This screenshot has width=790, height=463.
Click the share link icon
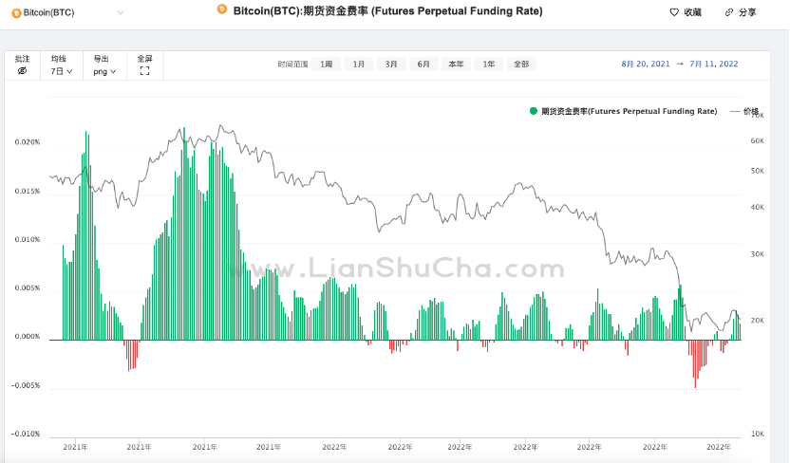click(729, 12)
